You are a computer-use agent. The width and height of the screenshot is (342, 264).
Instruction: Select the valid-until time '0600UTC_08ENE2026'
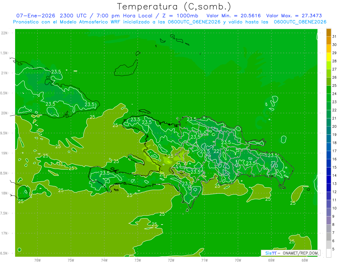[x=300, y=22]
